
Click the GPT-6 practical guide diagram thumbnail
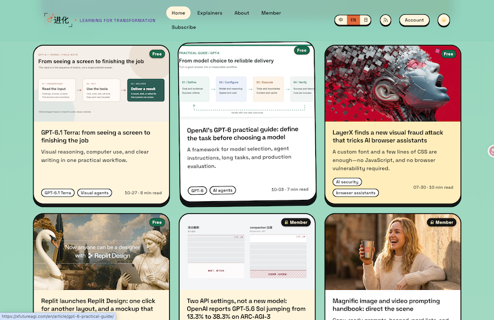point(247,81)
